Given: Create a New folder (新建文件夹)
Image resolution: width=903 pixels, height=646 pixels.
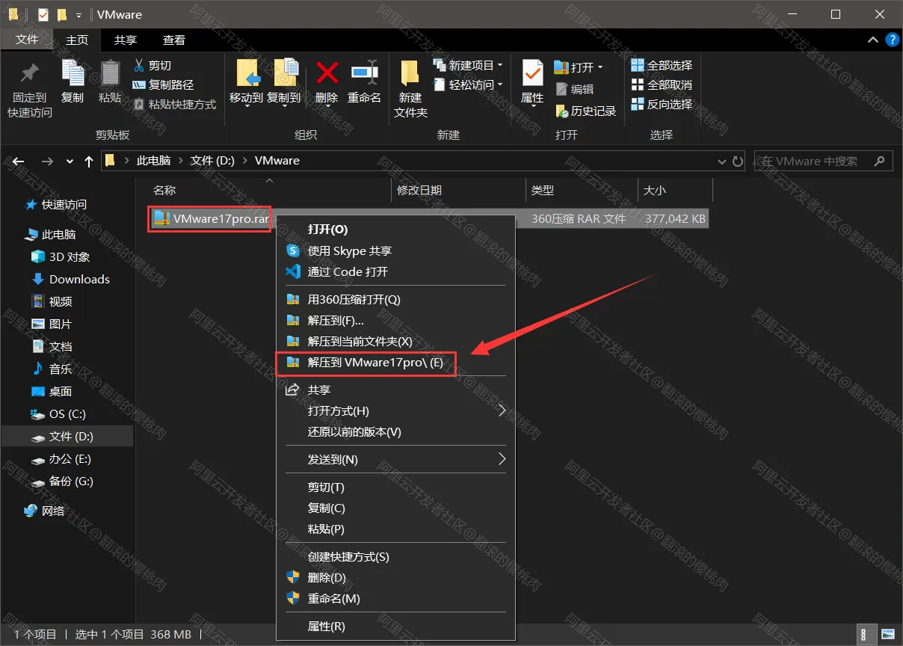Looking at the screenshot, I should point(410,90).
